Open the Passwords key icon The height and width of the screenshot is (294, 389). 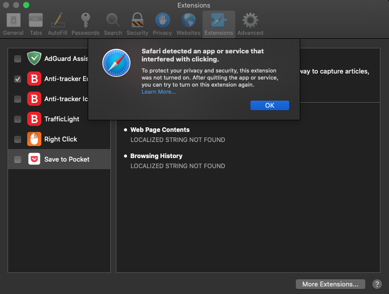(85, 20)
